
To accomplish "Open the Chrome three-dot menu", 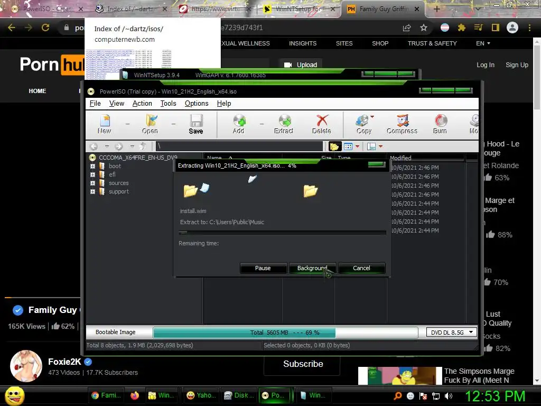I will pos(529,27).
